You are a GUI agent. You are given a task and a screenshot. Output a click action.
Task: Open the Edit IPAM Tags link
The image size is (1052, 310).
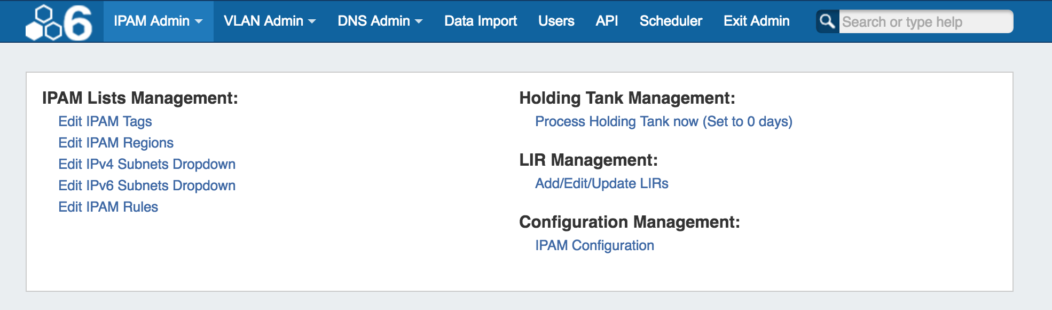click(105, 121)
